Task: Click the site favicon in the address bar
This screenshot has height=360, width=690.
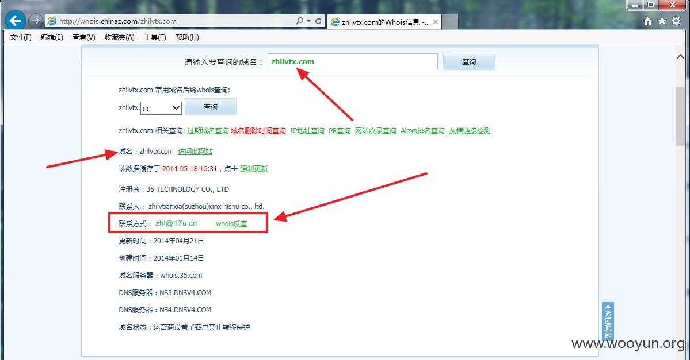Action: (52, 21)
